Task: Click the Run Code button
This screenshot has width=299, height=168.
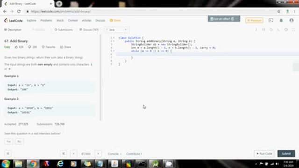Action: 264,154
